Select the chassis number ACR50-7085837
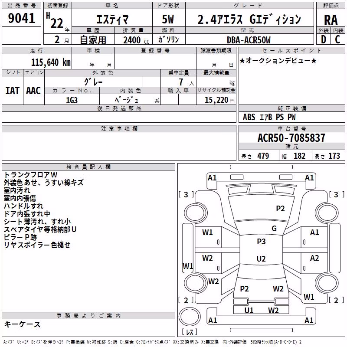Image resolution: width=347 pixels, height=347 pixels. pyautogui.click(x=291, y=137)
